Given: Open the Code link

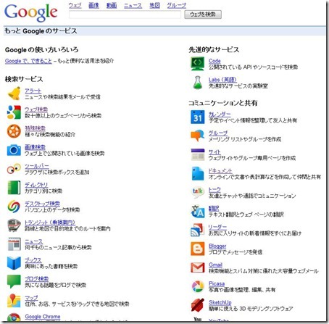Looking at the screenshot, I should point(215,61).
